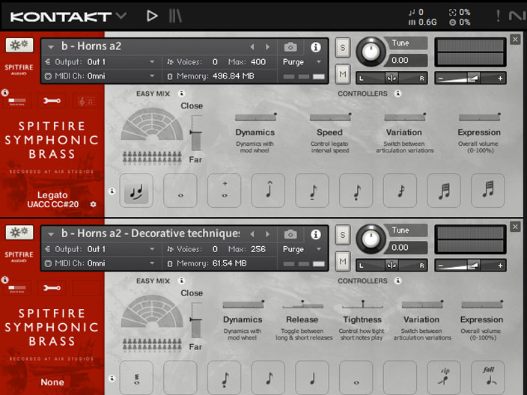Select the rip articulation
This screenshot has height=395, width=527.
[444, 378]
